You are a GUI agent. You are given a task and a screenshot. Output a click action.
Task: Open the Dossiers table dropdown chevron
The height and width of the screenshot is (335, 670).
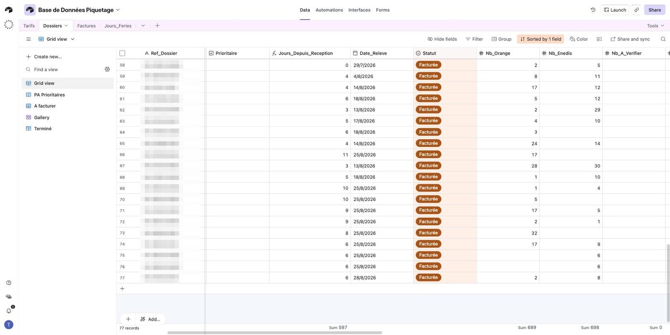pyautogui.click(x=66, y=25)
